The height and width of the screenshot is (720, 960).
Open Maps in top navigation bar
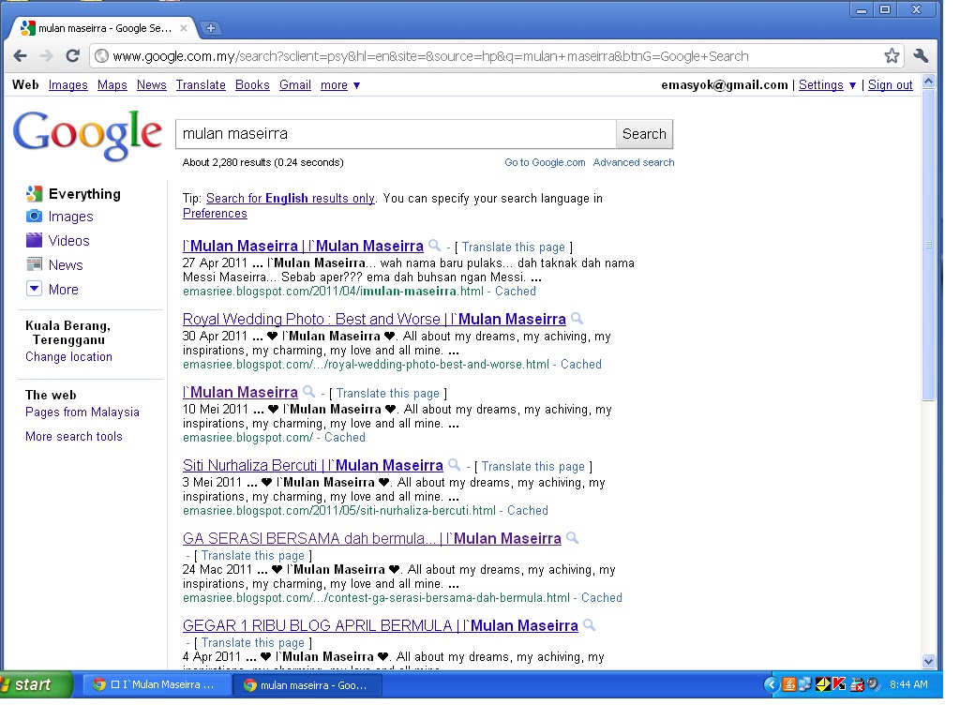[x=112, y=85]
